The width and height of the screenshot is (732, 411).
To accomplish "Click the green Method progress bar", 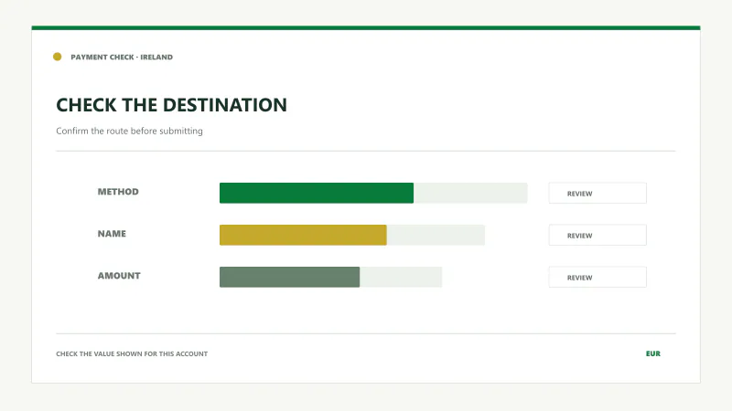I will coord(317,193).
